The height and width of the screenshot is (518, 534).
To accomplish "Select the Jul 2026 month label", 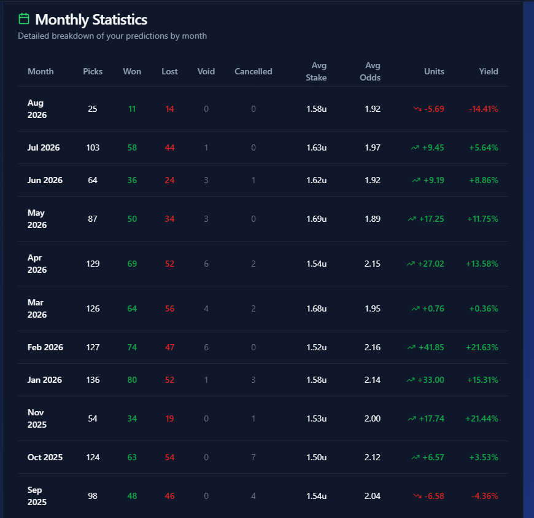I will [x=44, y=147].
